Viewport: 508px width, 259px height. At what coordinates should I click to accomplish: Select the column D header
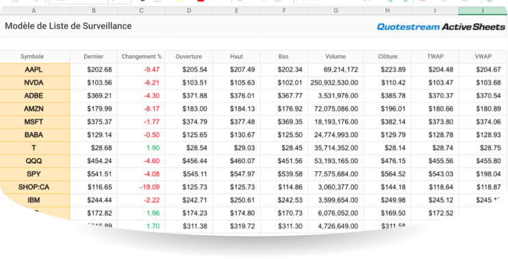[189, 11]
